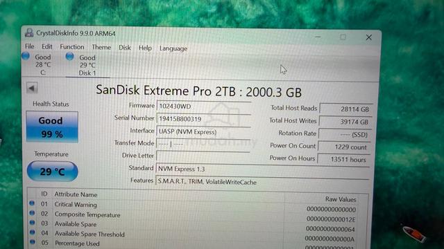Open the Function menu
Image resolution: width=444 pixels, height=249 pixels.
[x=72, y=47]
